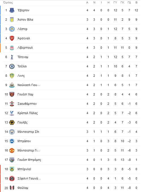The height and width of the screenshot is (192, 142).
Task: Open the Λιντς team link
Action: 21,76
